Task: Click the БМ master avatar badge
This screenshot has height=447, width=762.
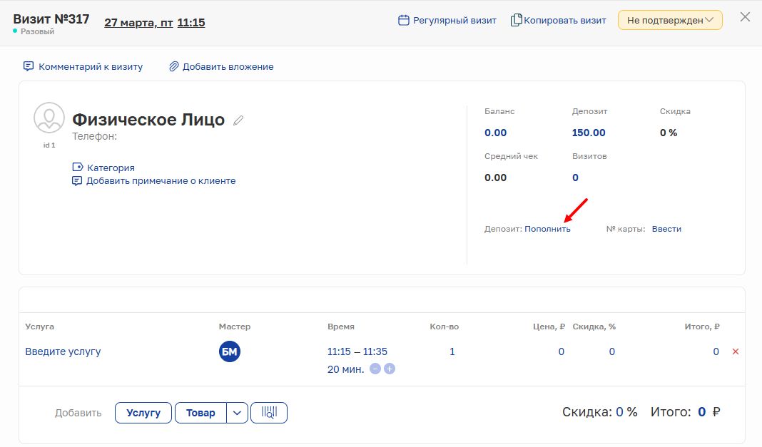Action: [x=230, y=351]
